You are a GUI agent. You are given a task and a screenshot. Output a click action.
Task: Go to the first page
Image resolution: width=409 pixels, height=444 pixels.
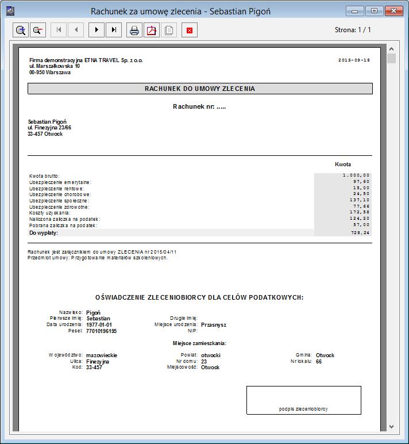coord(59,30)
